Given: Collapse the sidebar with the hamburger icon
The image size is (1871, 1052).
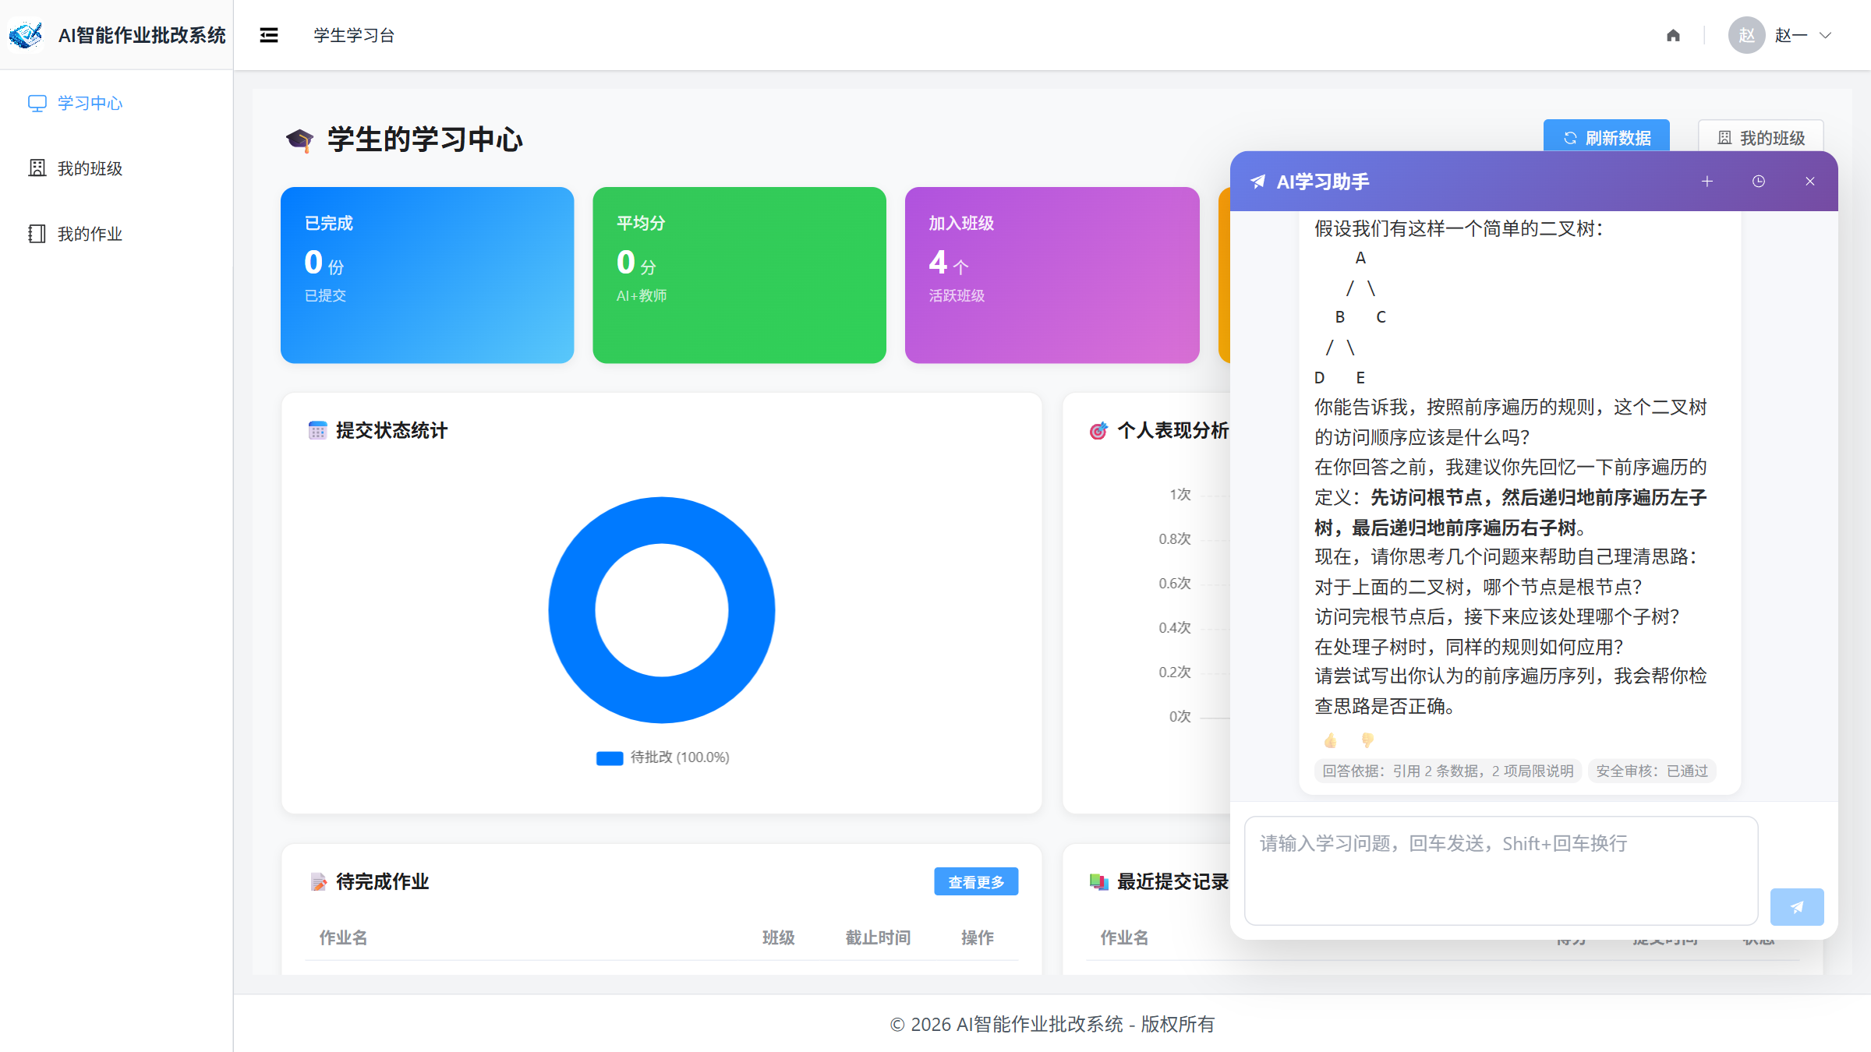Looking at the screenshot, I should [269, 35].
